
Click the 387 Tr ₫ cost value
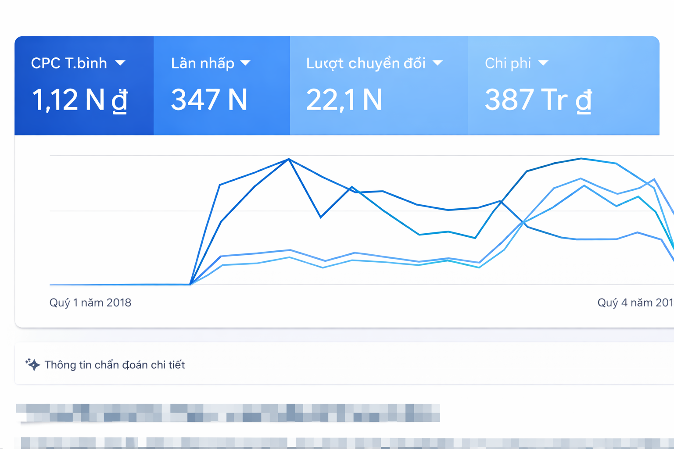[538, 100]
